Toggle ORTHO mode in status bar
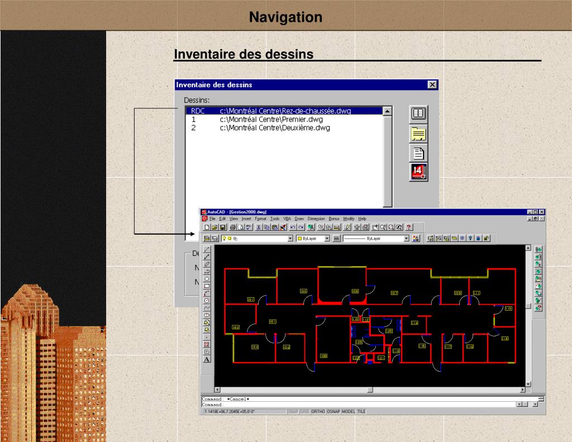Image resolution: width=572 pixels, height=442 pixels. pyautogui.click(x=318, y=411)
